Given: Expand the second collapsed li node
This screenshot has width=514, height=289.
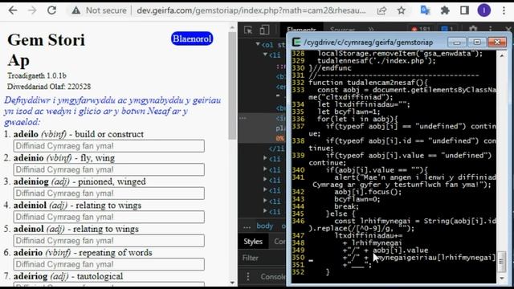Looking at the screenshot, I should 266,169.
